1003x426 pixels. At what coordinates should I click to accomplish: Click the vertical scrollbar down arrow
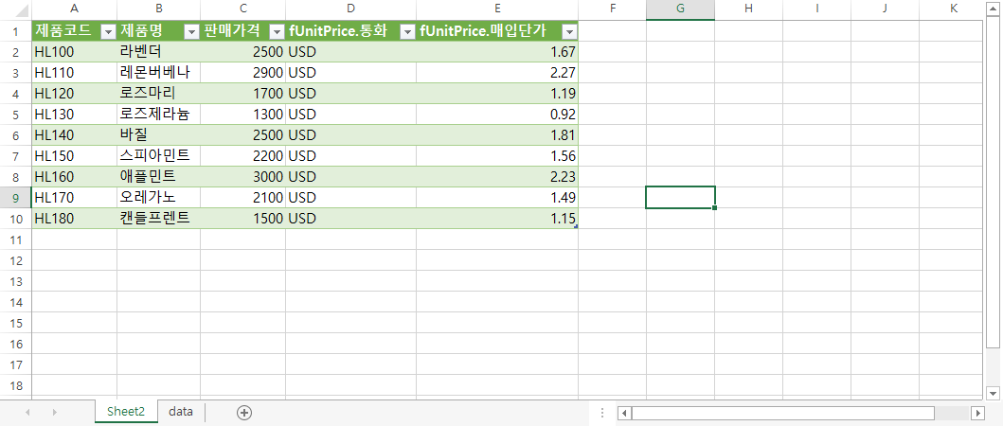pos(993,393)
